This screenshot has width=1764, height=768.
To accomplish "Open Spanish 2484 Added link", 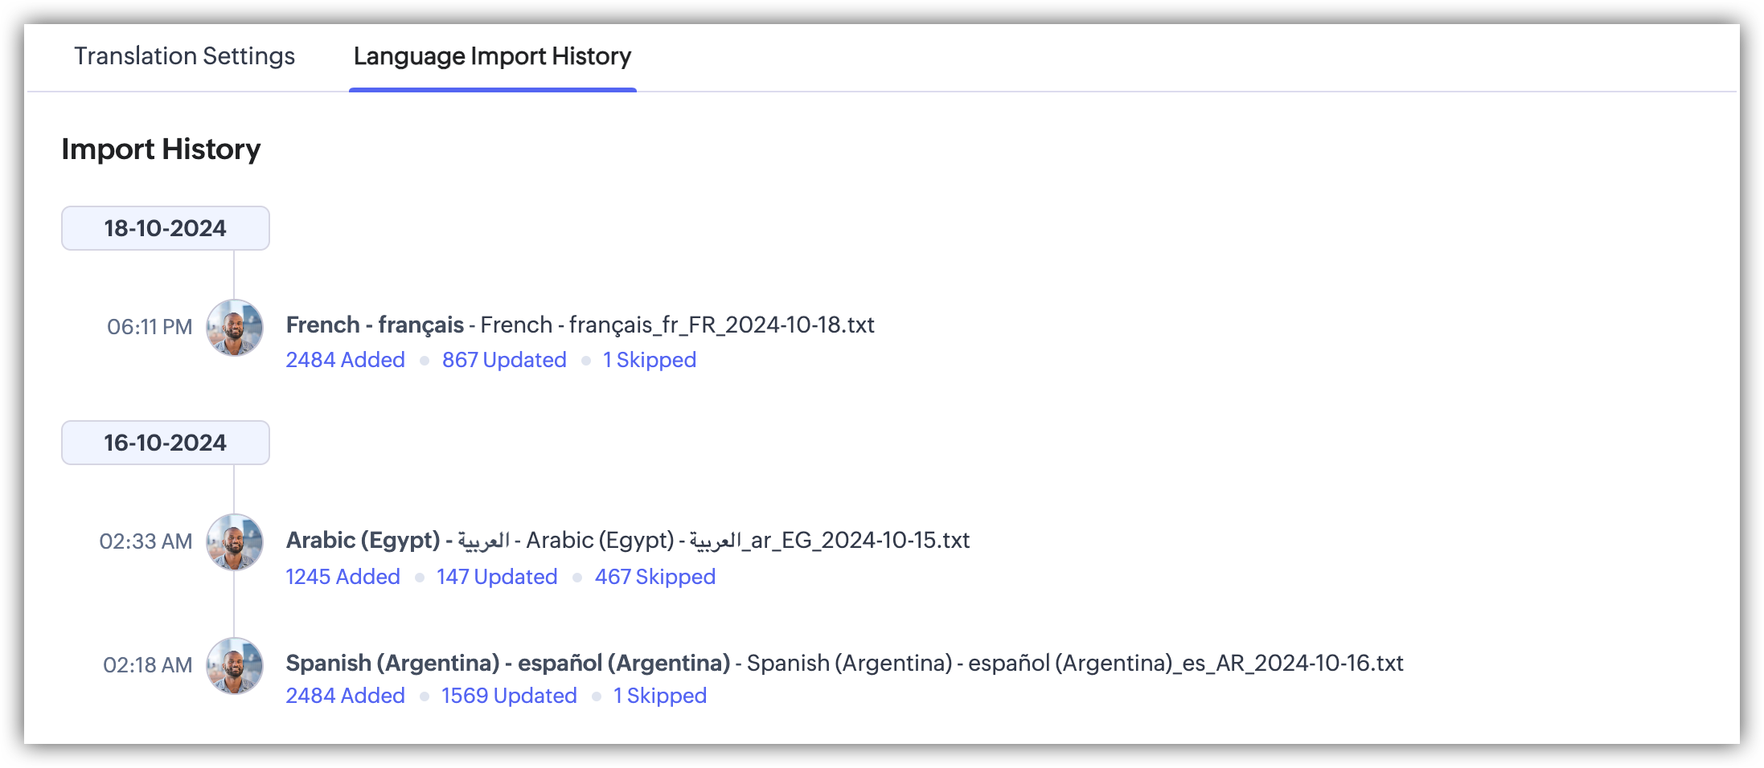I will pyautogui.click(x=345, y=696).
